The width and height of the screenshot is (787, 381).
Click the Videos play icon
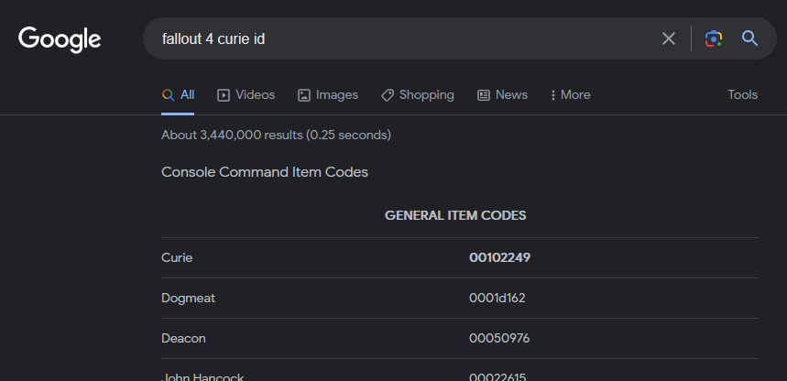(x=224, y=95)
